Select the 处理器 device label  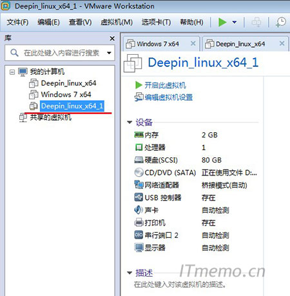[155, 148]
